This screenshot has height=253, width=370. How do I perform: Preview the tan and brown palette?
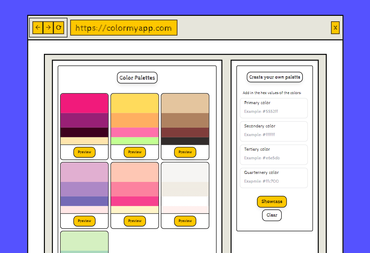pos(185,152)
